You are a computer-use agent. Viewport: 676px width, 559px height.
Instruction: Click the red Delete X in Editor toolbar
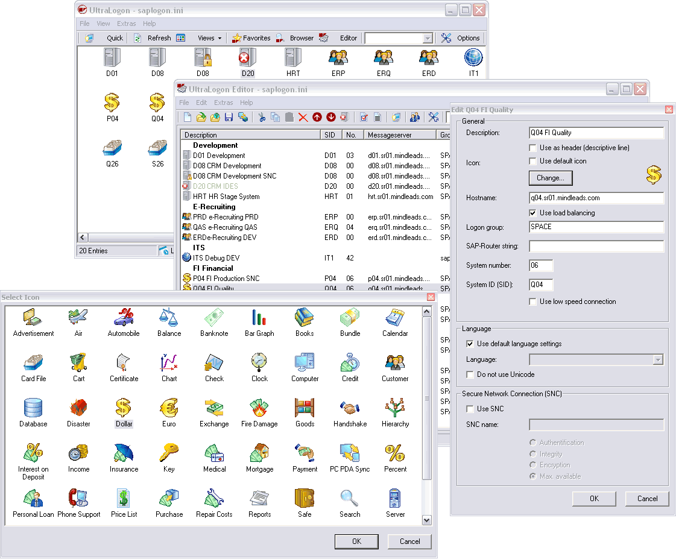pyautogui.click(x=303, y=117)
